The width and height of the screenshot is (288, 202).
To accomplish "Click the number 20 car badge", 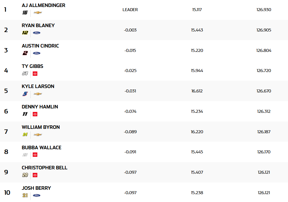I will [x=25, y=175].
